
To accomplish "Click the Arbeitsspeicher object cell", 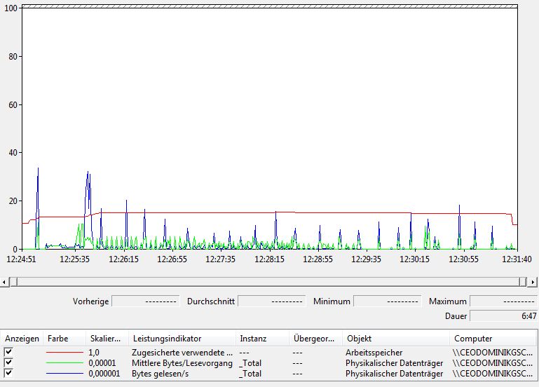I will click(x=374, y=352).
